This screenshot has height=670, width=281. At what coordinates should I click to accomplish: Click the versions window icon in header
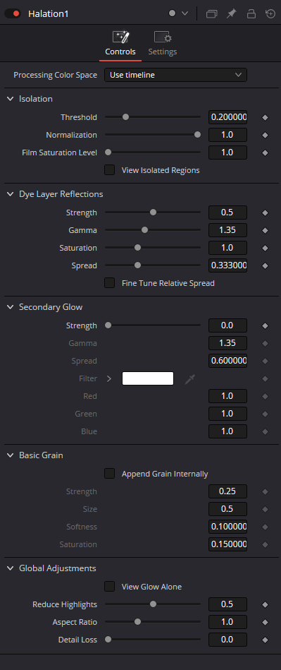pyautogui.click(x=211, y=13)
